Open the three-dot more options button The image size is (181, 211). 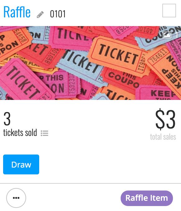click(x=16, y=198)
